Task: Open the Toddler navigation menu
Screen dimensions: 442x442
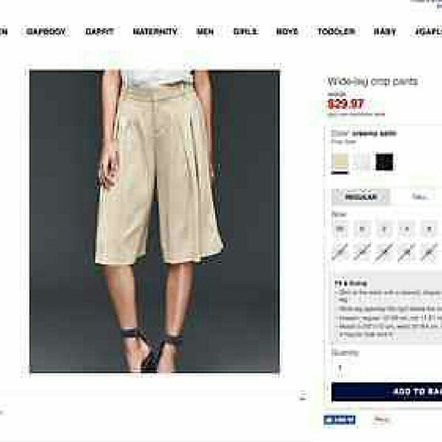Action: point(336,31)
